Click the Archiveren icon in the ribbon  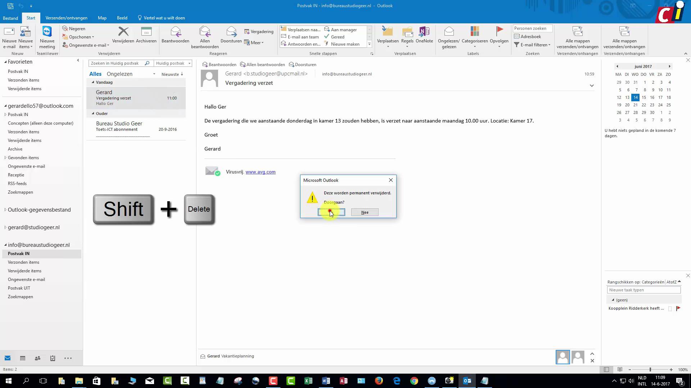click(146, 34)
